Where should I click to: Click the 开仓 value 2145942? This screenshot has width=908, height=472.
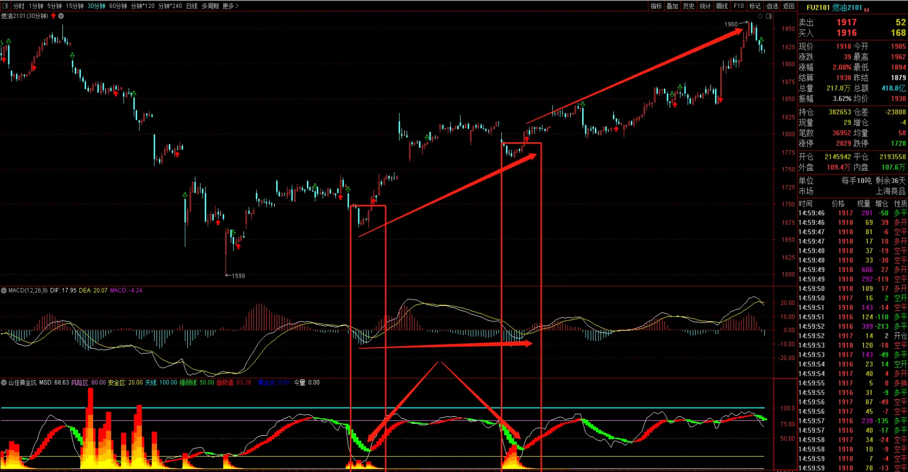coord(838,157)
